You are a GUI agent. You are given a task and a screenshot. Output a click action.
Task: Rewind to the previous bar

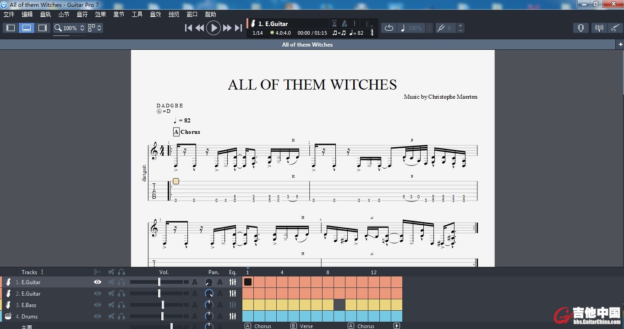pos(200,28)
